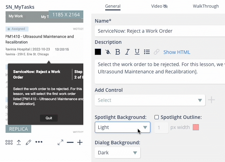225x162 pixels.
Task: Toggle bold formatting
Action: (x=118, y=52)
